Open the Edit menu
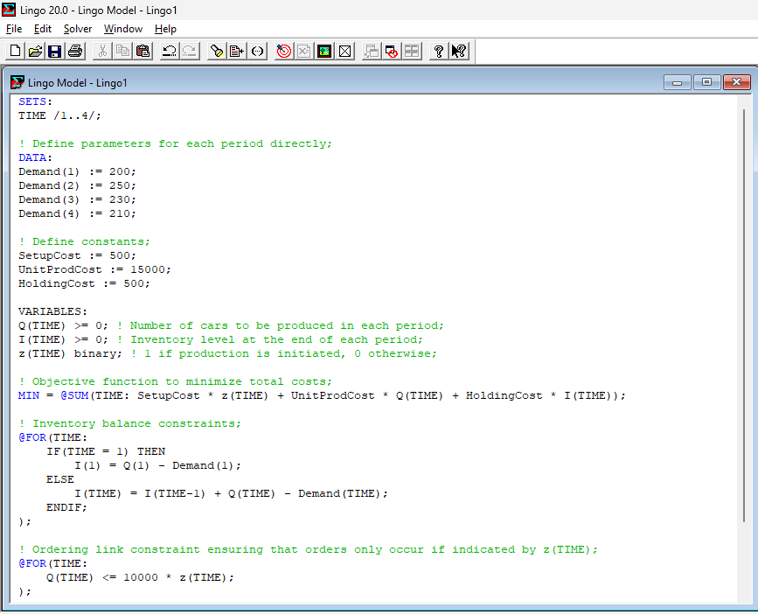 pos(42,29)
